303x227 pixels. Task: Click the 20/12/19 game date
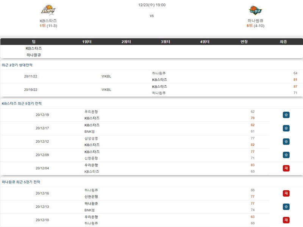point(42,115)
